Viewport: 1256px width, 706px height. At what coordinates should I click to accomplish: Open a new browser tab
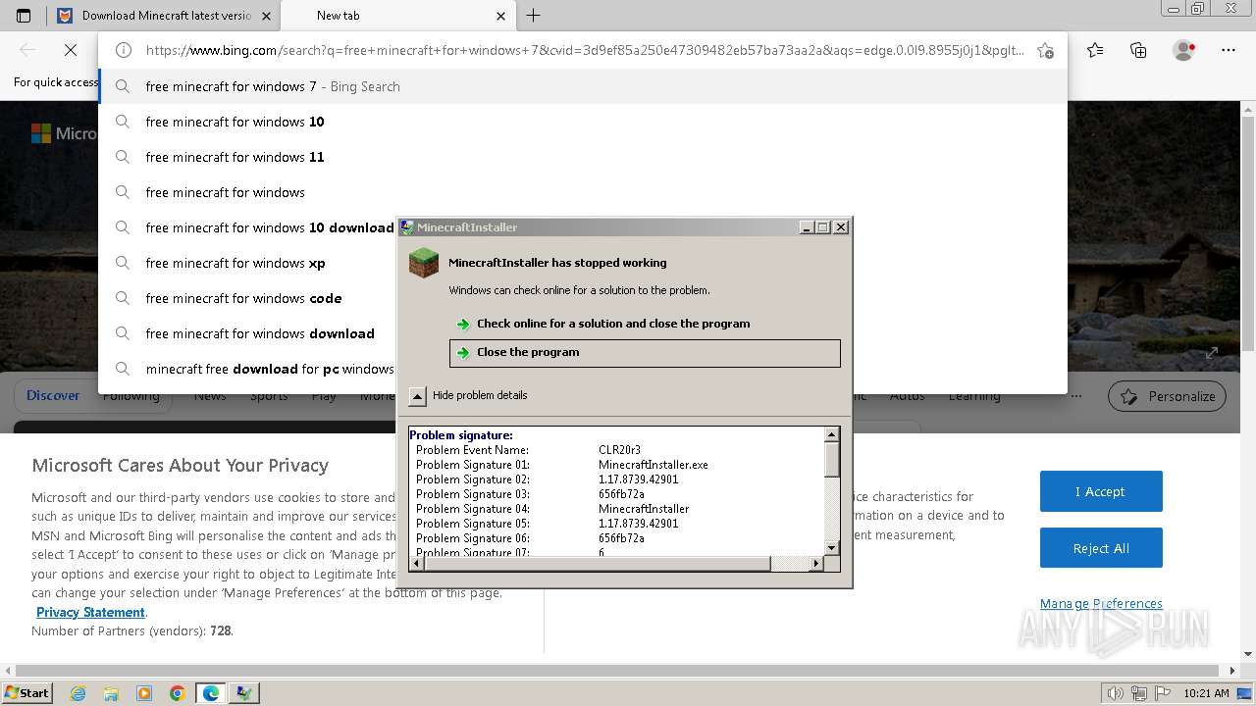(533, 16)
